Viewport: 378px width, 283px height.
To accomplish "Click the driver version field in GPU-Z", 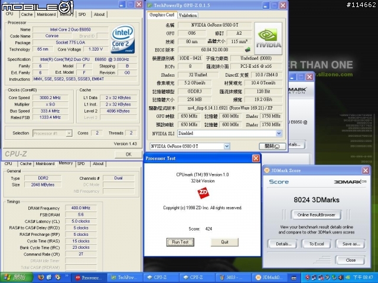I will pyautogui.click(x=230, y=108).
